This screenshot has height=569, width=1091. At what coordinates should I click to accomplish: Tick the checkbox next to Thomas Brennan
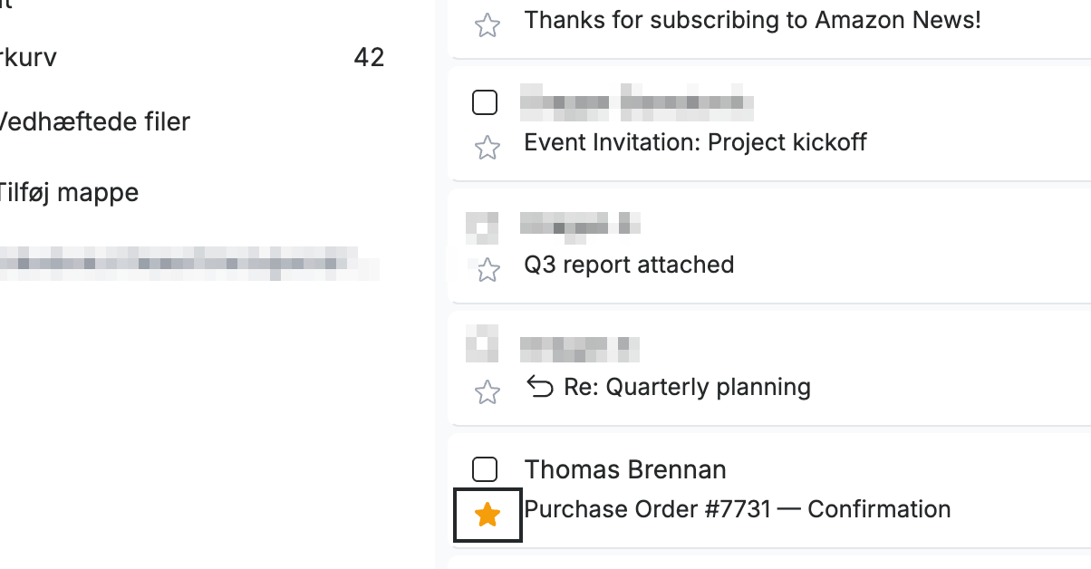pyautogui.click(x=486, y=468)
